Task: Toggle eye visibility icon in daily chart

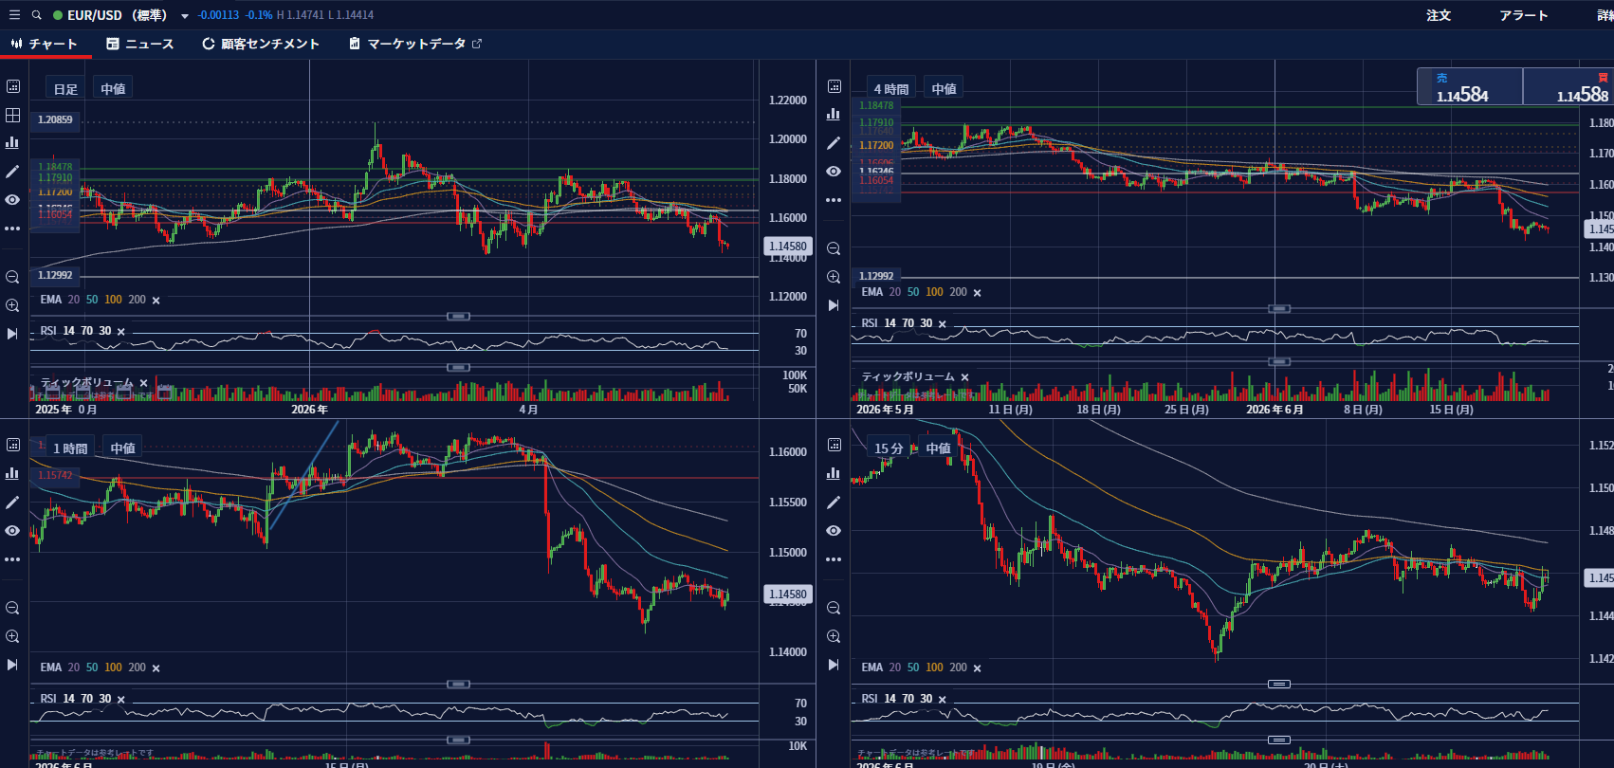Action: (12, 200)
